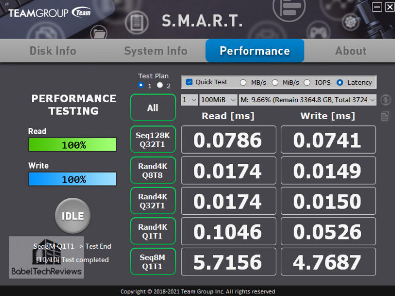
Task: Click the Write [ms] column header
Action: (328, 116)
